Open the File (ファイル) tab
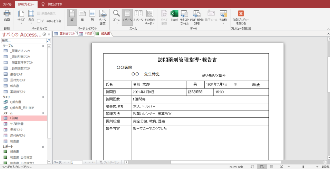 tap(7, 4)
